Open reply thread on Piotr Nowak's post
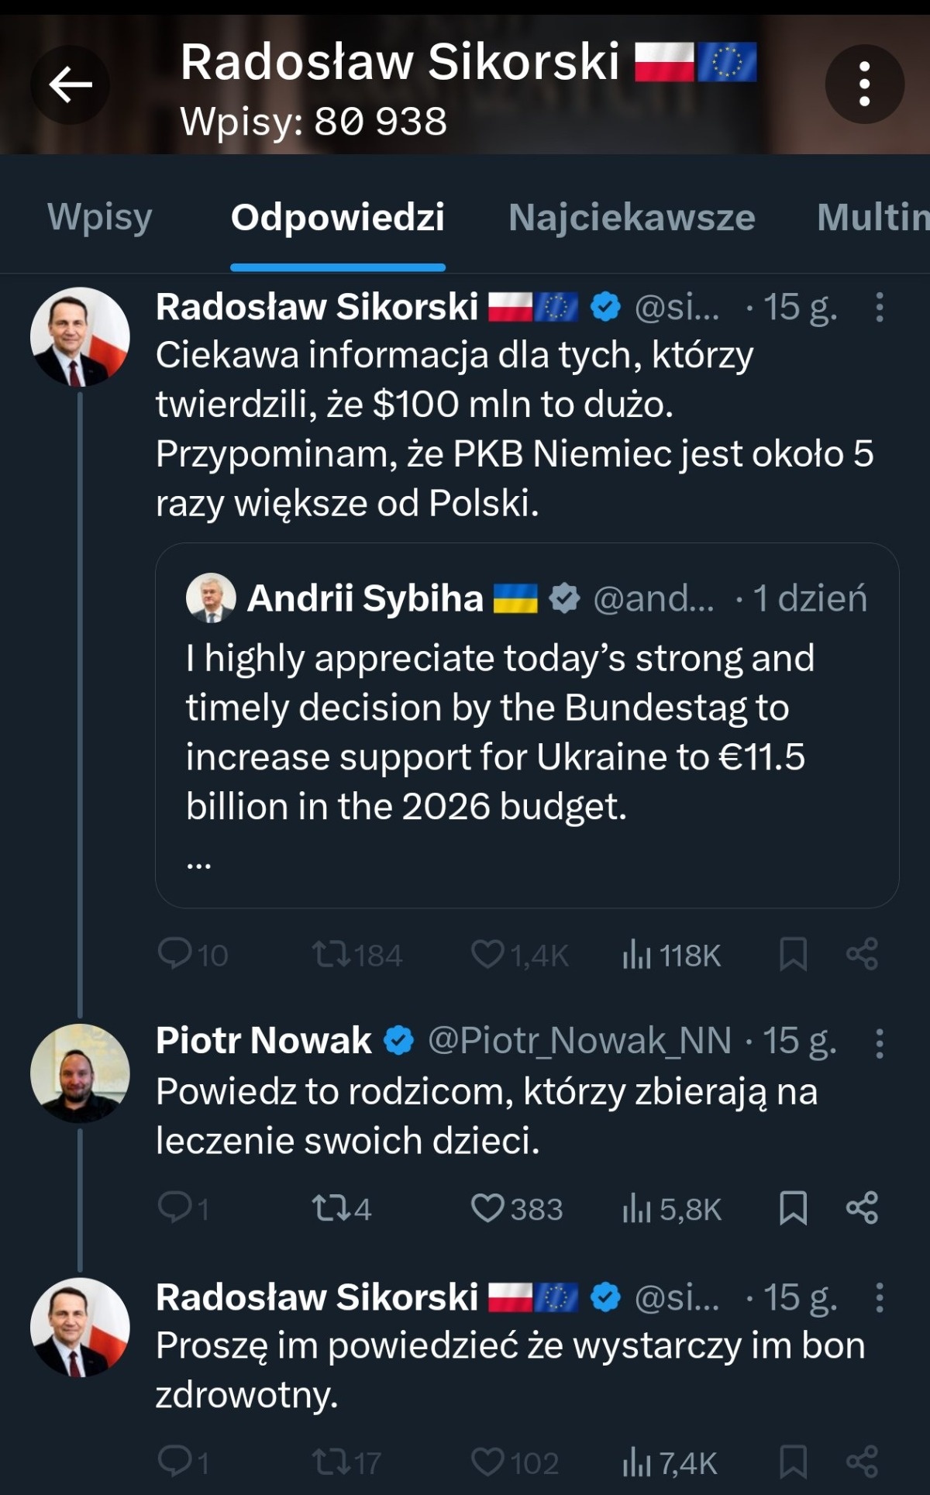This screenshot has height=1495, width=930. [174, 1208]
